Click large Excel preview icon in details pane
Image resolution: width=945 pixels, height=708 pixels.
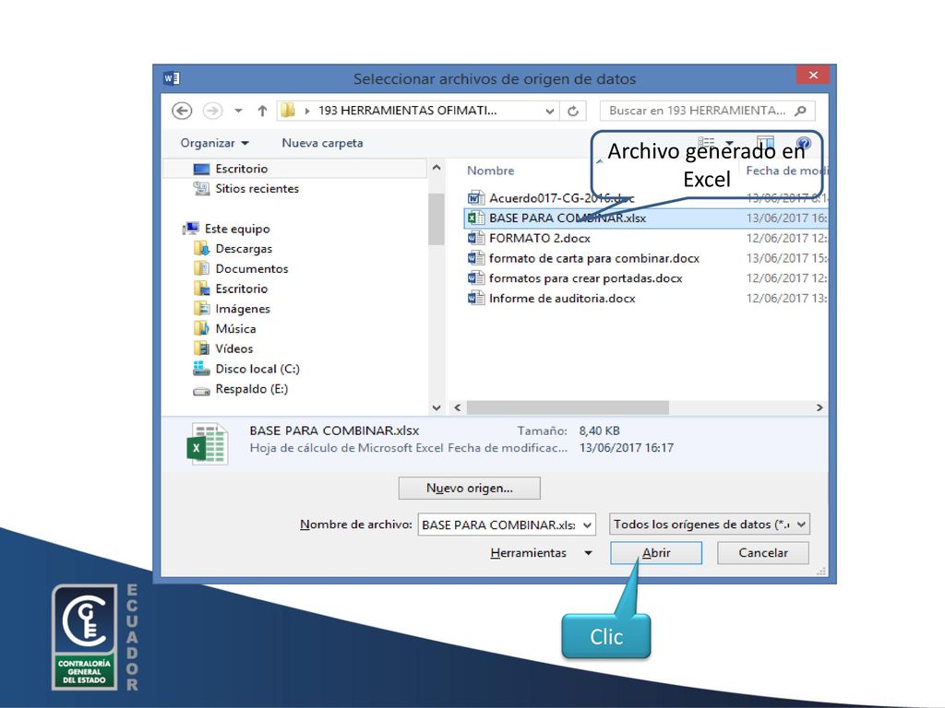pyautogui.click(x=207, y=443)
